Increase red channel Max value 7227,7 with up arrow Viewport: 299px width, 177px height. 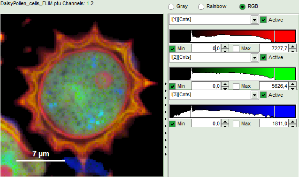(x=292, y=46)
